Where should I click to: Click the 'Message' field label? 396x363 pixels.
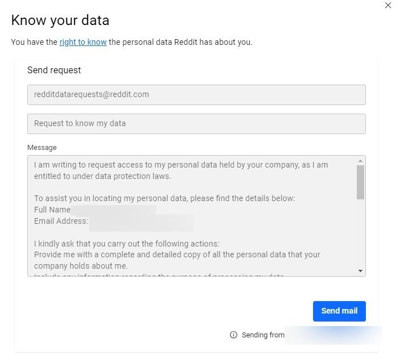[42, 148]
